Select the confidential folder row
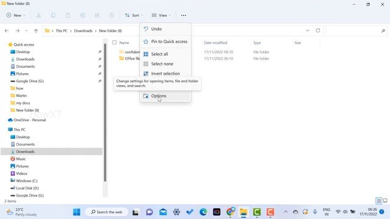 coord(129,52)
